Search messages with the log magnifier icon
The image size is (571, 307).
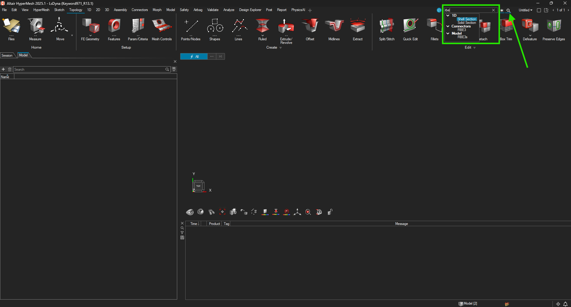click(x=182, y=228)
